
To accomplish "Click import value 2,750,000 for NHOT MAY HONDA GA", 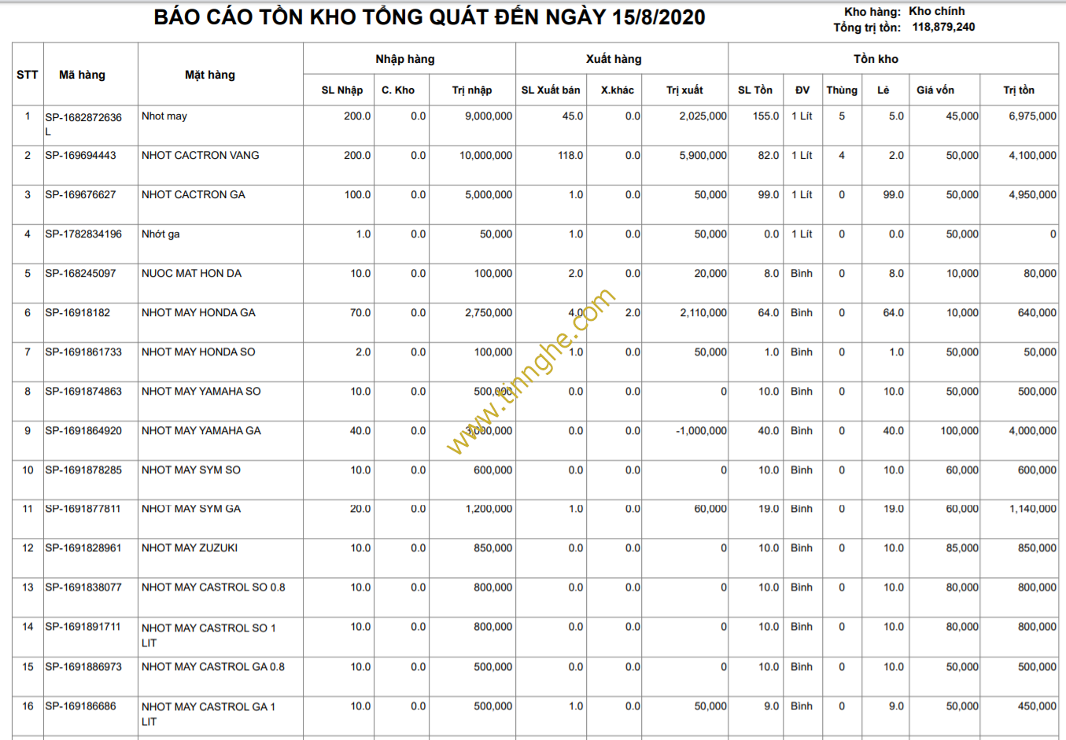I will tap(489, 313).
